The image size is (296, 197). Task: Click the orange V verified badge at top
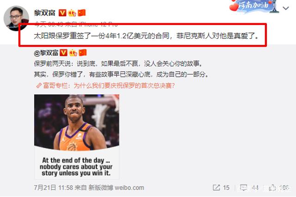[62, 13]
